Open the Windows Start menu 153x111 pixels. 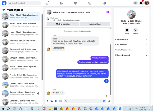(3, 109)
